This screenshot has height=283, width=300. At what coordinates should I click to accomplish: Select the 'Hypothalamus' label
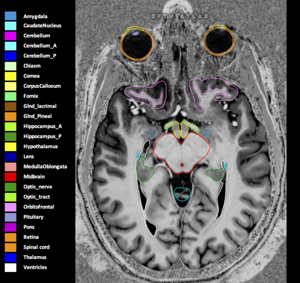click(x=40, y=147)
